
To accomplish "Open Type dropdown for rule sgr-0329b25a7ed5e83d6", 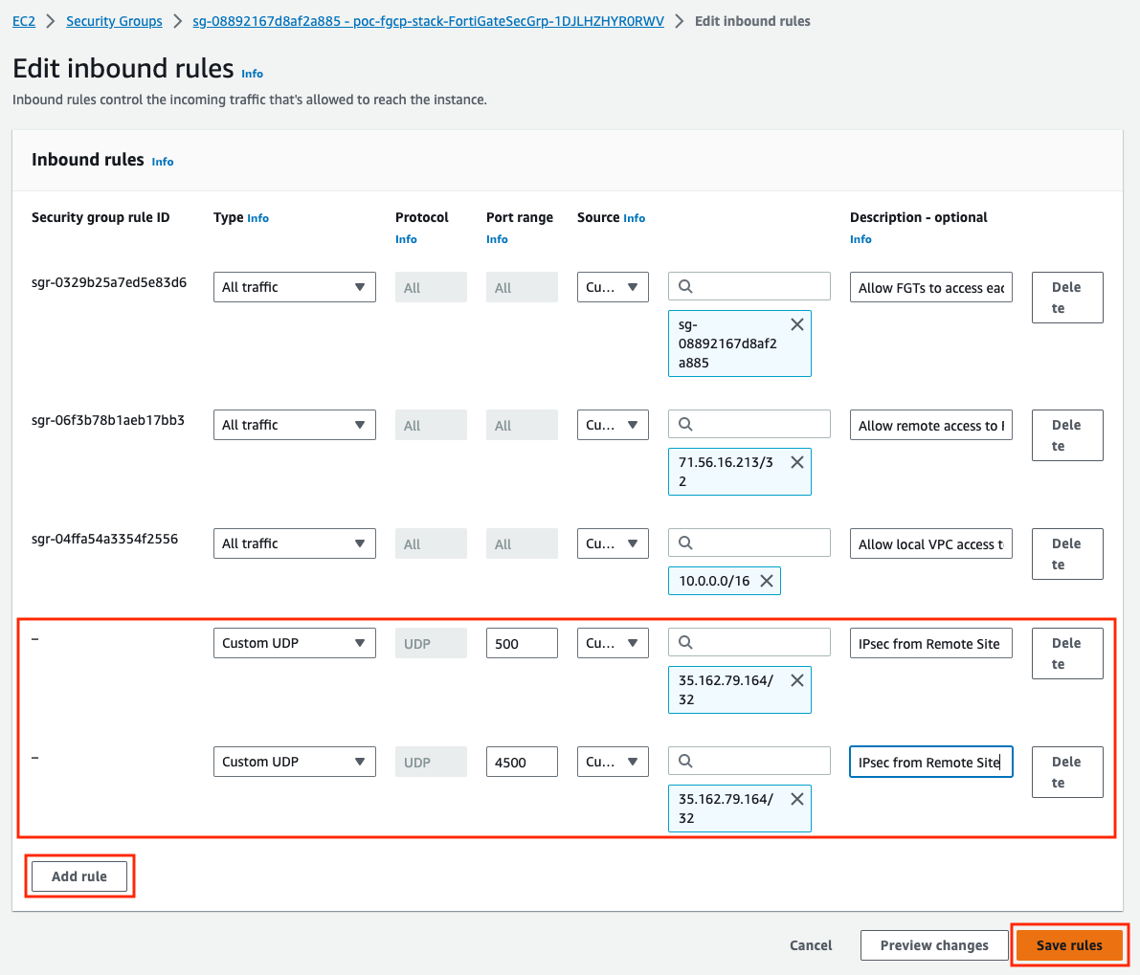I will pyautogui.click(x=295, y=287).
